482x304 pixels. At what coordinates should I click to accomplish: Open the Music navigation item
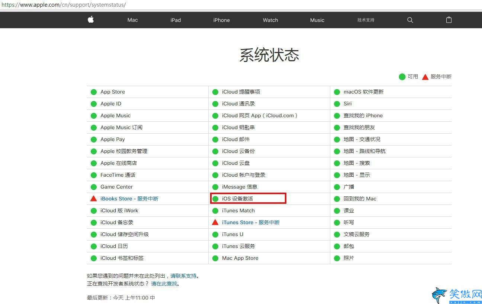tap(317, 20)
